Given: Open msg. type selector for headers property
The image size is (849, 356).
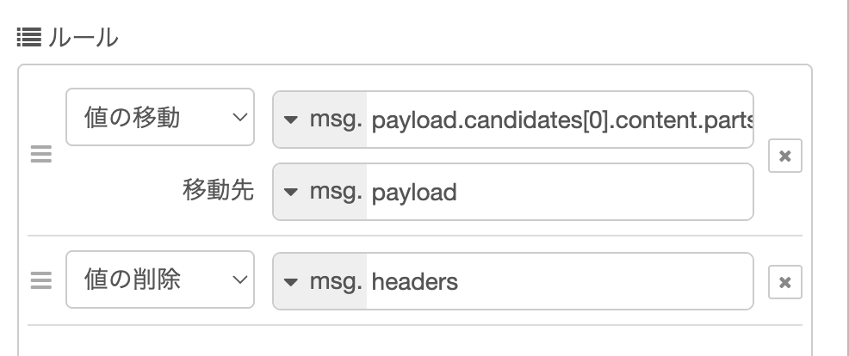Looking at the screenshot, I should pos(321,281).
